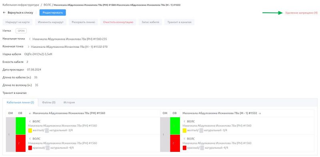Click the GPON tag label
320x157 pixels.
coord(21,31)
